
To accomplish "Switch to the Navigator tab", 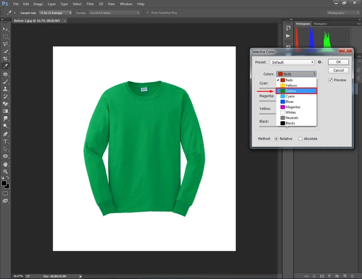I will (320, 23).
